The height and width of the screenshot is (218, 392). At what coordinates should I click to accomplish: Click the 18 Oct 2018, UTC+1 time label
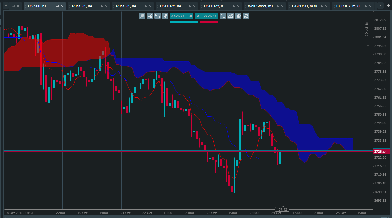(x=21, y=213)
